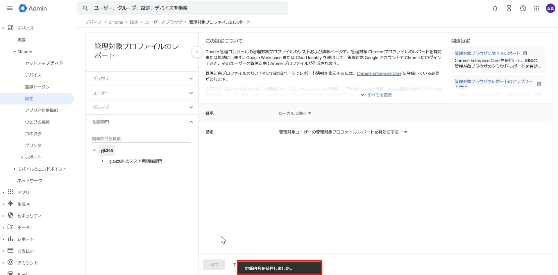This screenshot has height=275, width=558.
Task: Click the purple account avatar
Action: coord(550,8)
